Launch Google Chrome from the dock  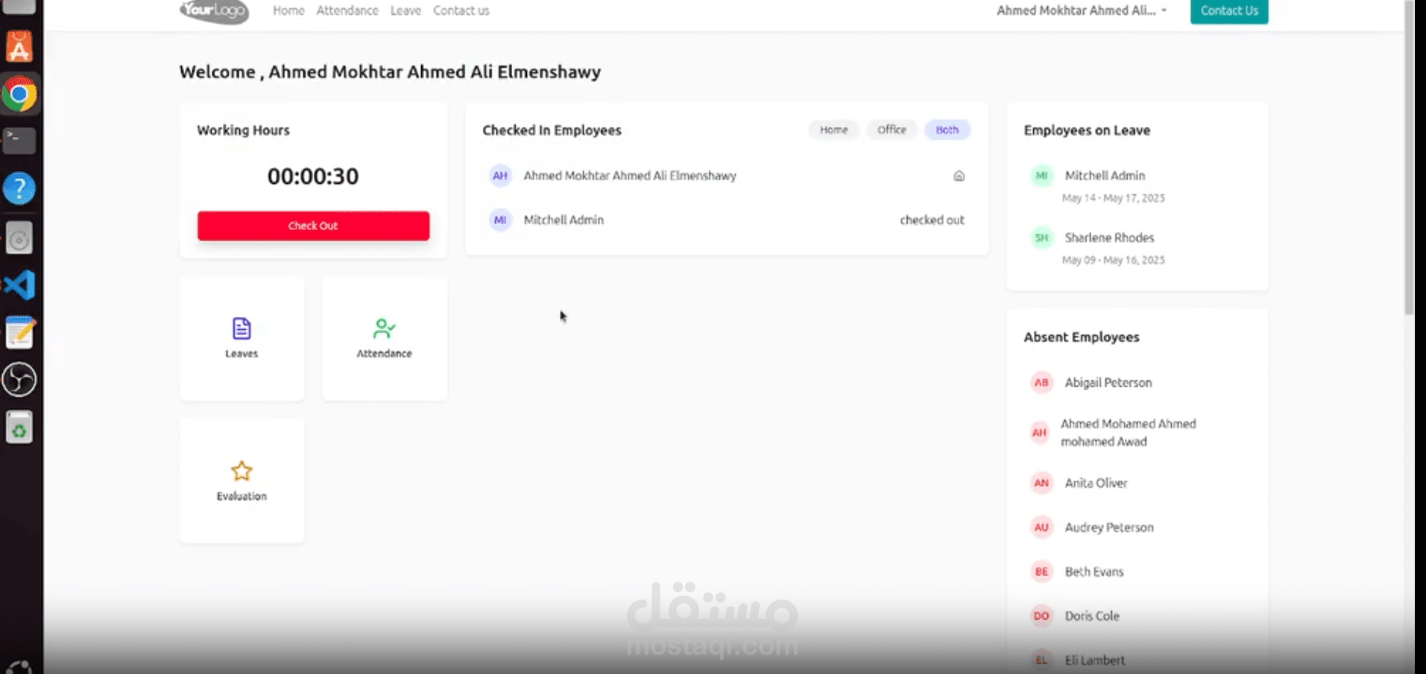coord(19,94)
